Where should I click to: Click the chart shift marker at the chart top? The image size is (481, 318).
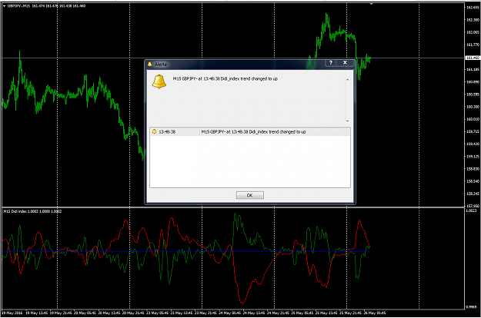coord(372,4)
